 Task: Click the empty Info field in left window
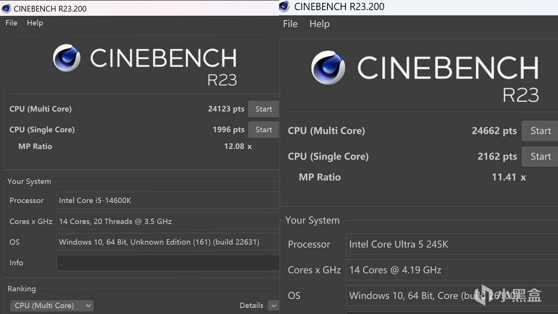tap(168, 263)
